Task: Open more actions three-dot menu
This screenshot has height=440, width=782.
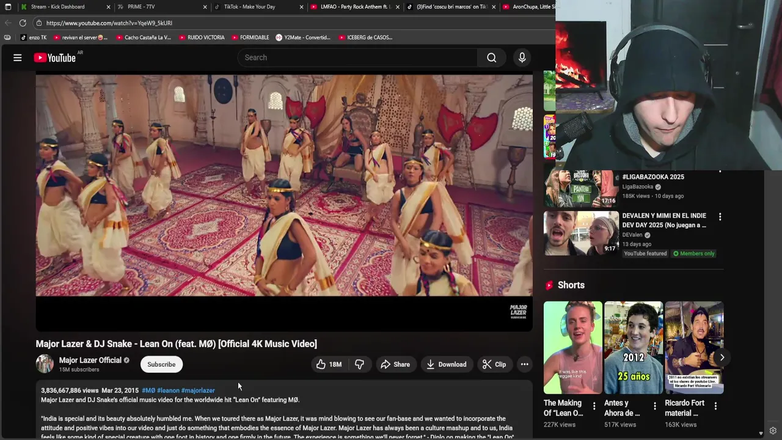Action: [524, 364]
